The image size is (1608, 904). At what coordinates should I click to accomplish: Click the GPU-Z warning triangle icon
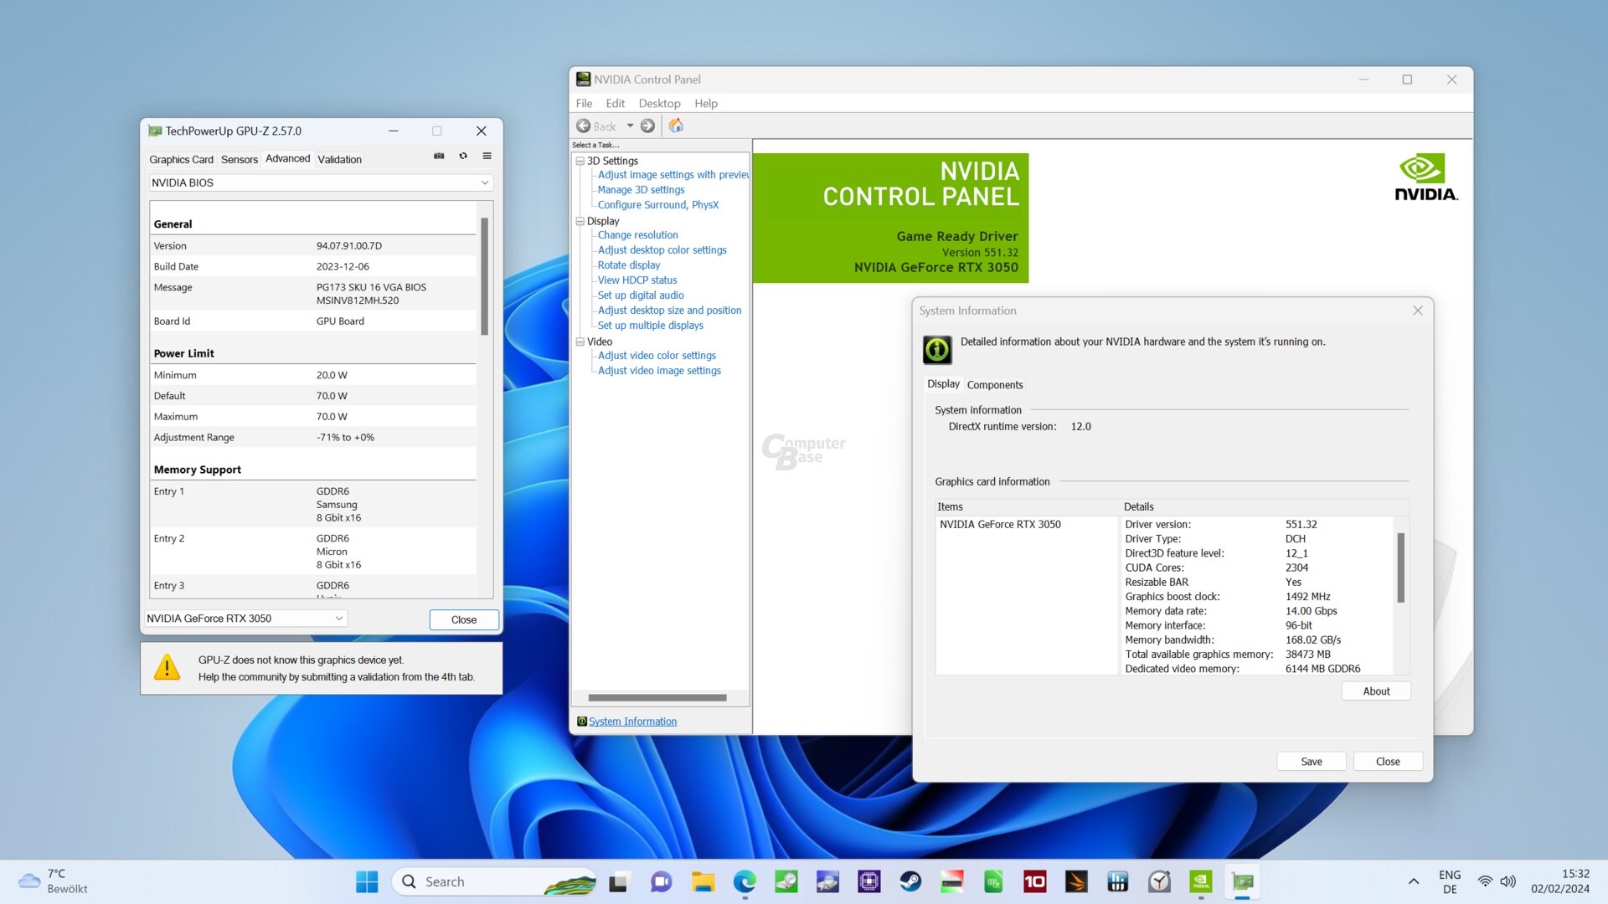167,667
